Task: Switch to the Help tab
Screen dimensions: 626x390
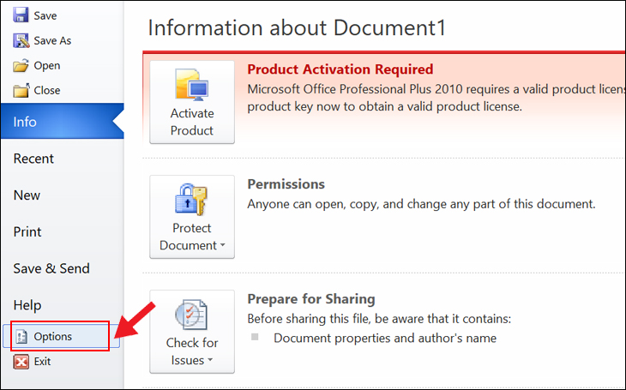Action: (x=27, y=305)
